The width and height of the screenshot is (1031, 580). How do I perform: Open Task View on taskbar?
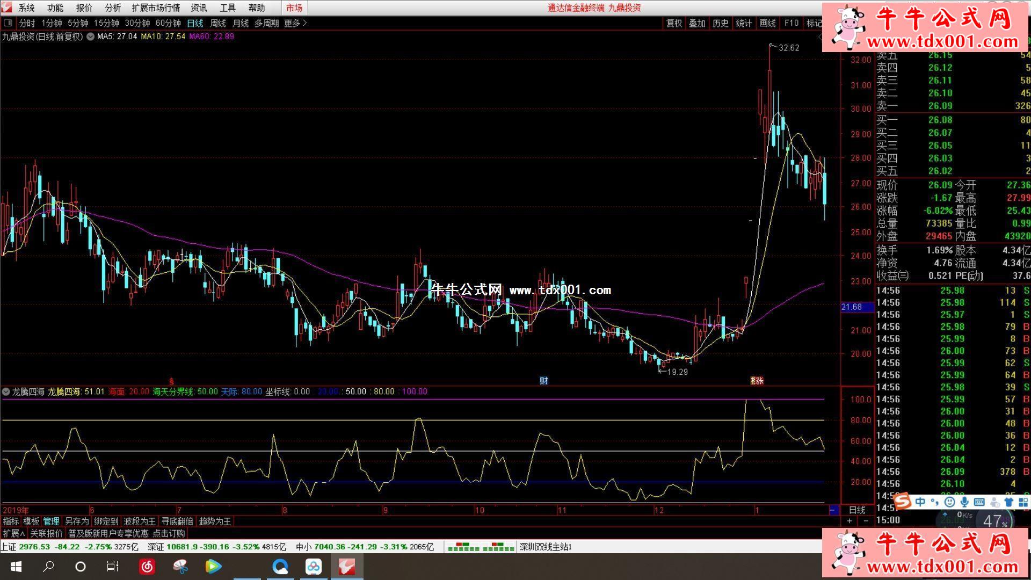(x=112, y=567)
